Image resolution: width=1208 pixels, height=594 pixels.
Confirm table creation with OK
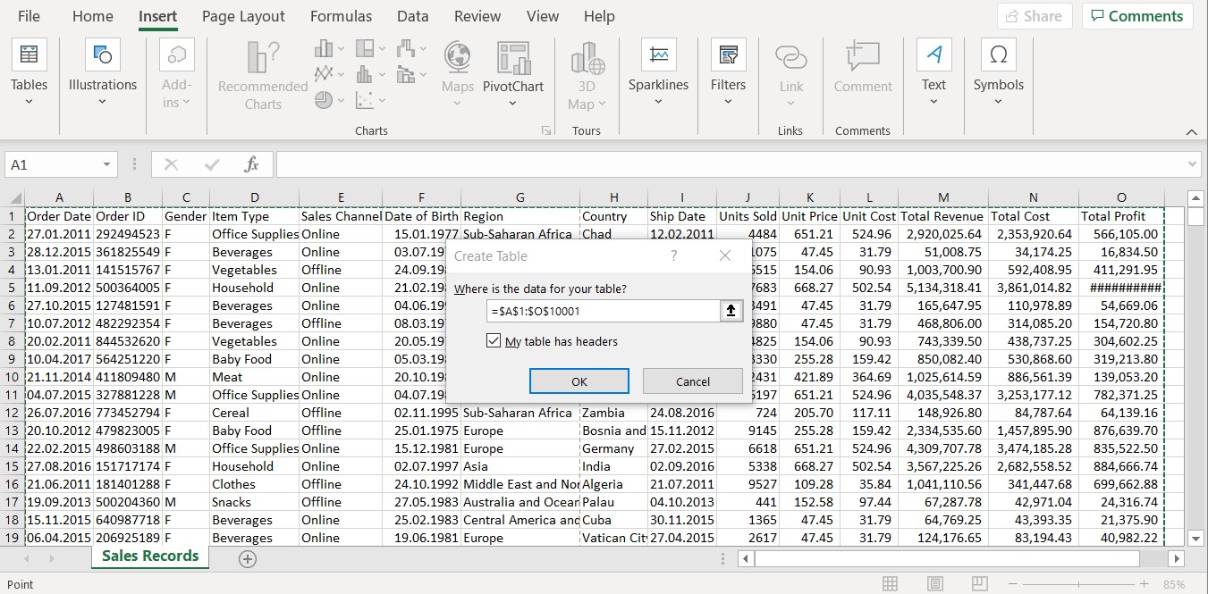579,381
